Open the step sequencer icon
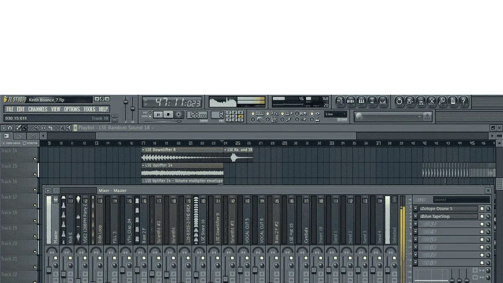The image size is (503, 283). point(350,101)
